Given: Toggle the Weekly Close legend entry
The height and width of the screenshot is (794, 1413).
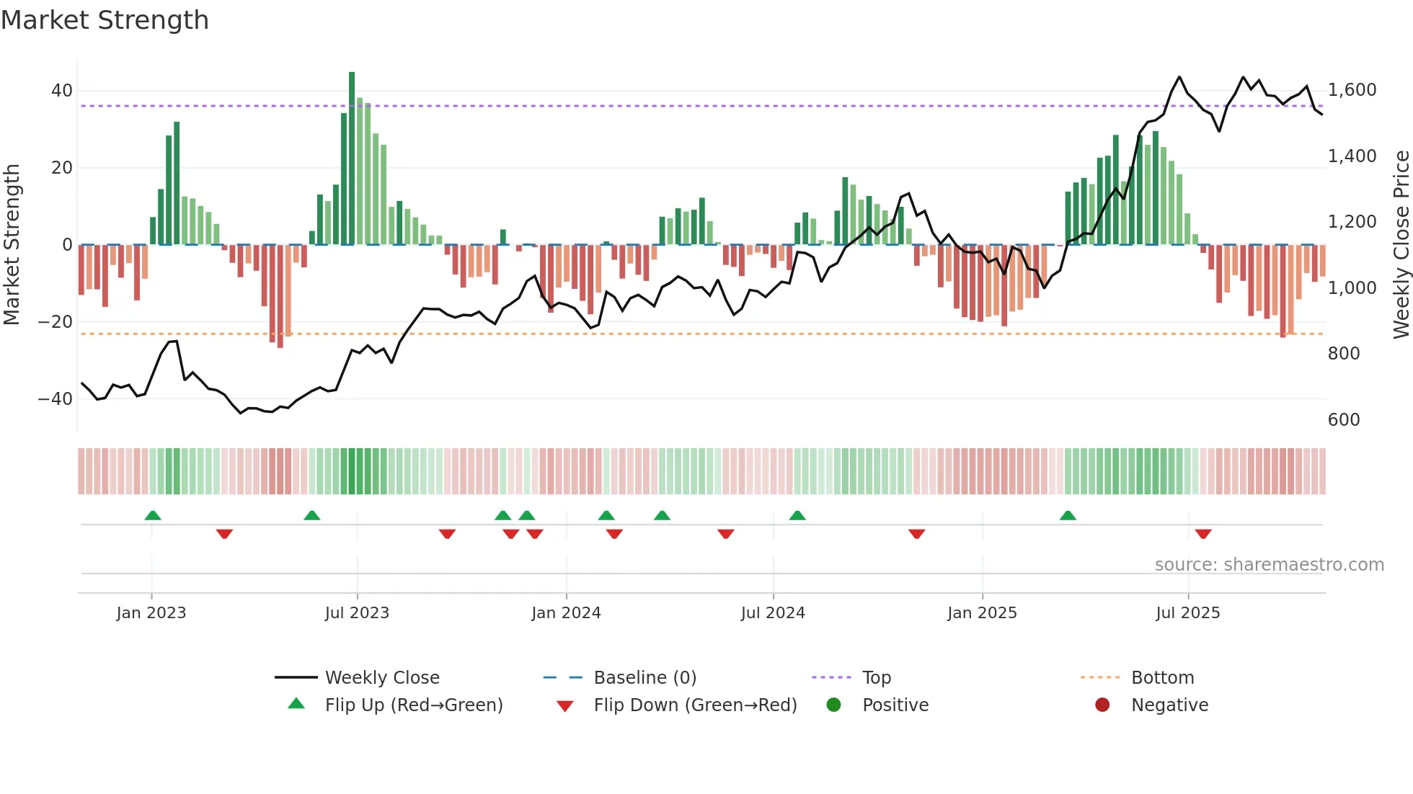Looking at the screenshot, I should [358, 677].
